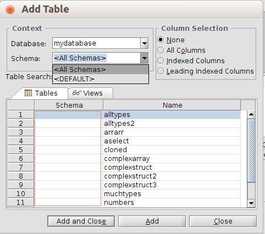Close the Add Table dialog with red button
The image size is (265, 234).
[x=10, y=9]
